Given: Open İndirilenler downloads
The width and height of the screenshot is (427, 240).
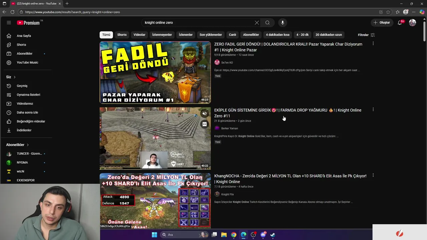Looking at the screenshot, I should coord(24,130).
